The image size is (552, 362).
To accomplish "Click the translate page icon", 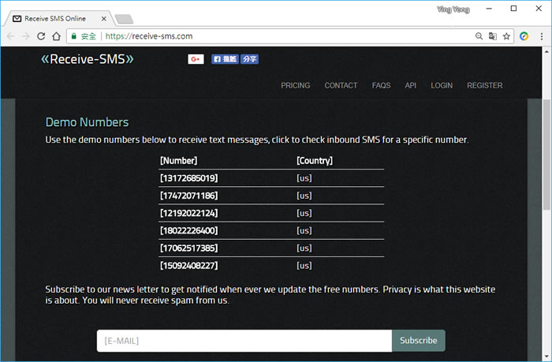I will (493, 36).
